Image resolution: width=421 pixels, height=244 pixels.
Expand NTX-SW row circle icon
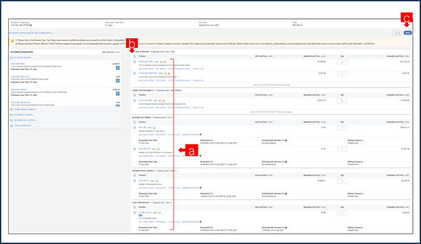135,128
